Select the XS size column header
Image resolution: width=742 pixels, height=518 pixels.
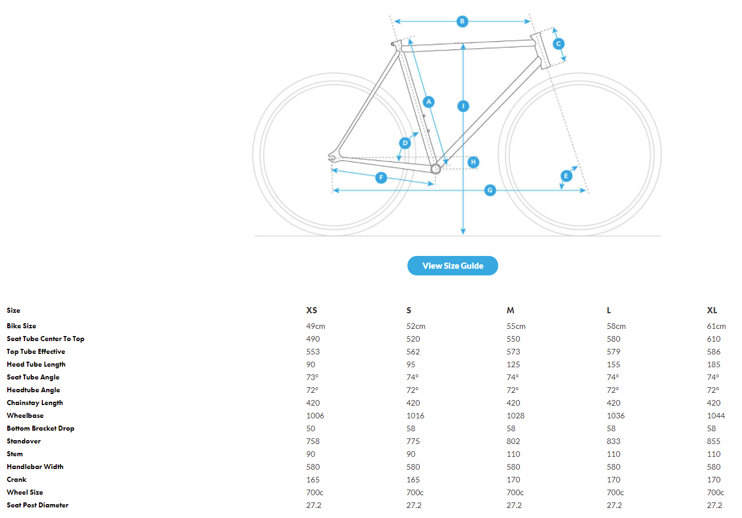pyautogui.click(x=312, y=310)
